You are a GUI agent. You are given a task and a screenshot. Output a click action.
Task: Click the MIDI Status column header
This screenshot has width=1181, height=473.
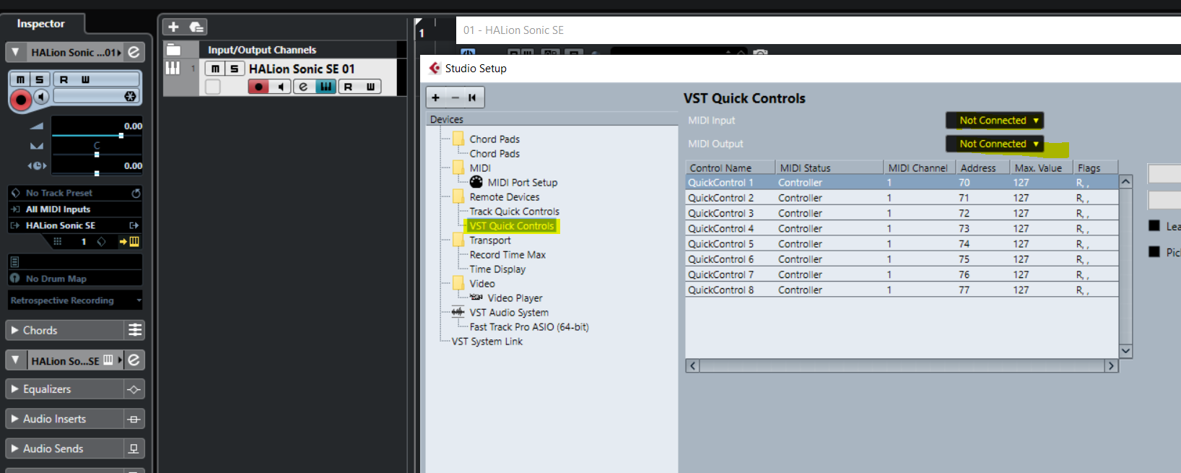pos(829,168)
